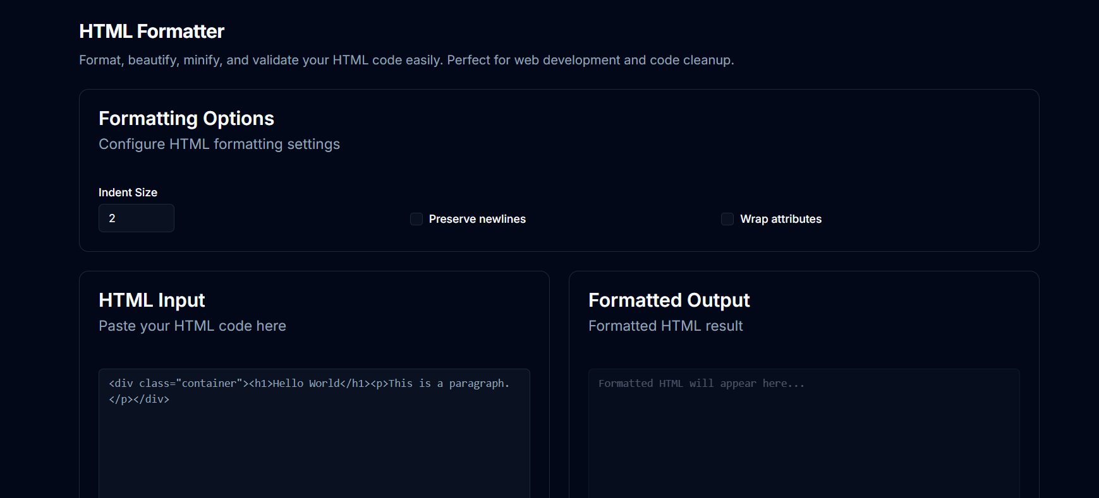
Task: Click the "HTML Formatter" page heading
Action: pyautogui.click(x=152, y=32)
